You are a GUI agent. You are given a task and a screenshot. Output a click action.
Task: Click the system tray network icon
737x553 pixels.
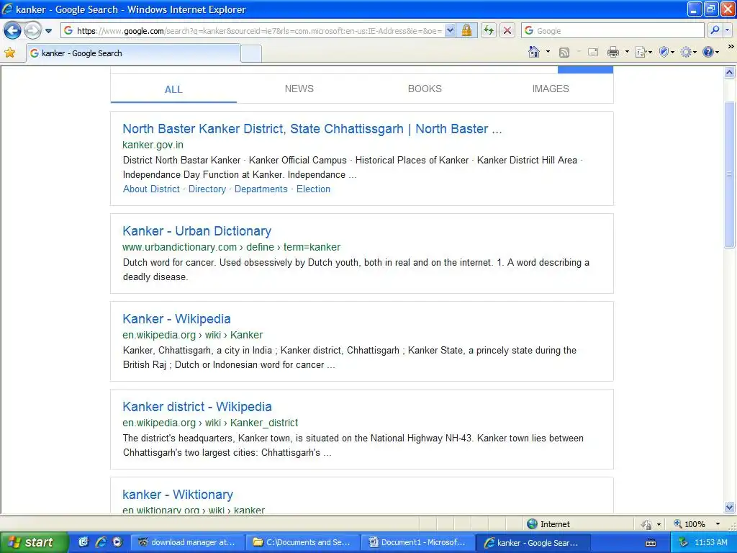coord(683,543)
